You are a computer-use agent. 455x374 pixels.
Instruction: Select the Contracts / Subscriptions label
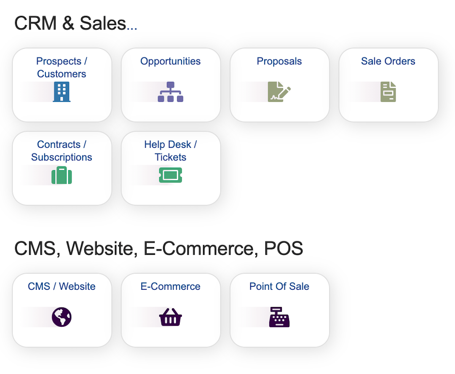click(x=62, y=151)
